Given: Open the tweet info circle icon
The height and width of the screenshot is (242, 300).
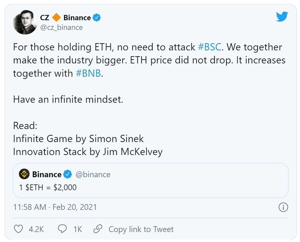Looking at the screenshot, I should [x=283, y=207].
